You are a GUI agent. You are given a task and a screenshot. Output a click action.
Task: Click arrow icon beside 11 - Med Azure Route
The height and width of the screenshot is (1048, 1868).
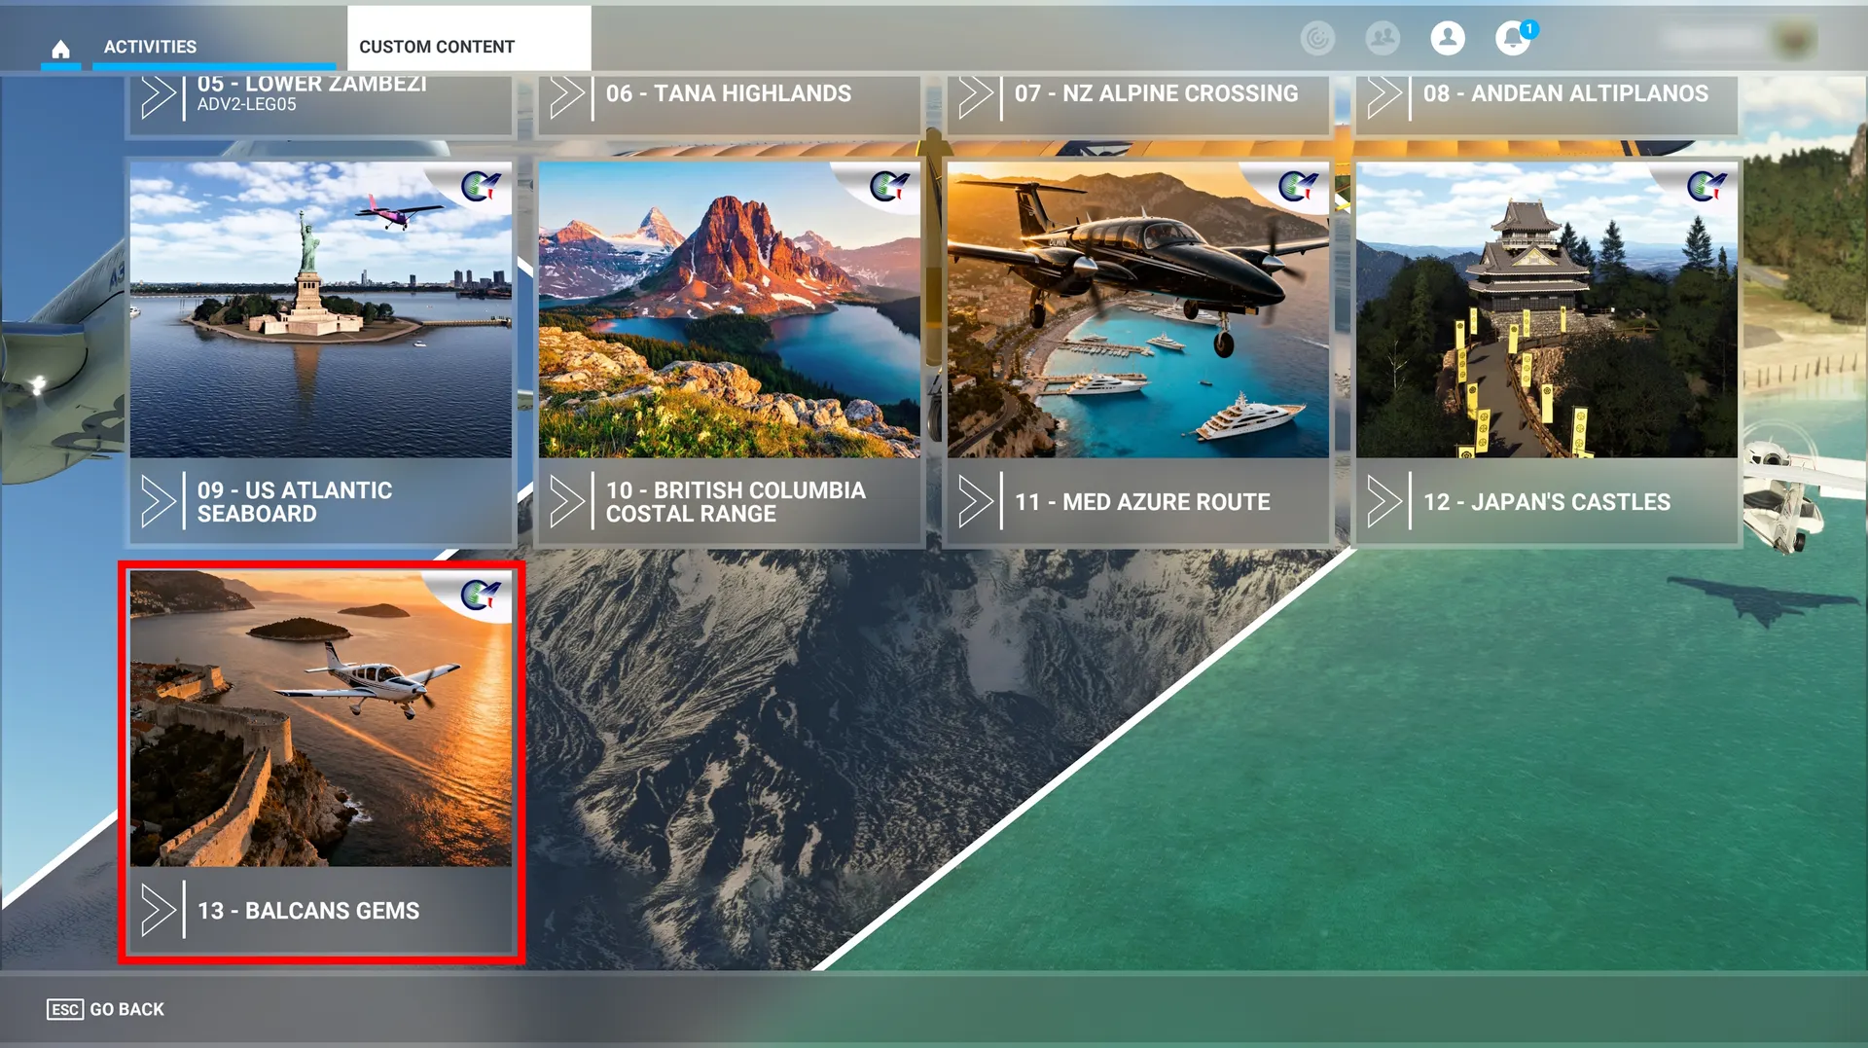click(x=976, y=502)
